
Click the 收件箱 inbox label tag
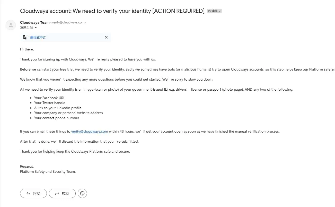pyautogui.click(x=213, y=11)
